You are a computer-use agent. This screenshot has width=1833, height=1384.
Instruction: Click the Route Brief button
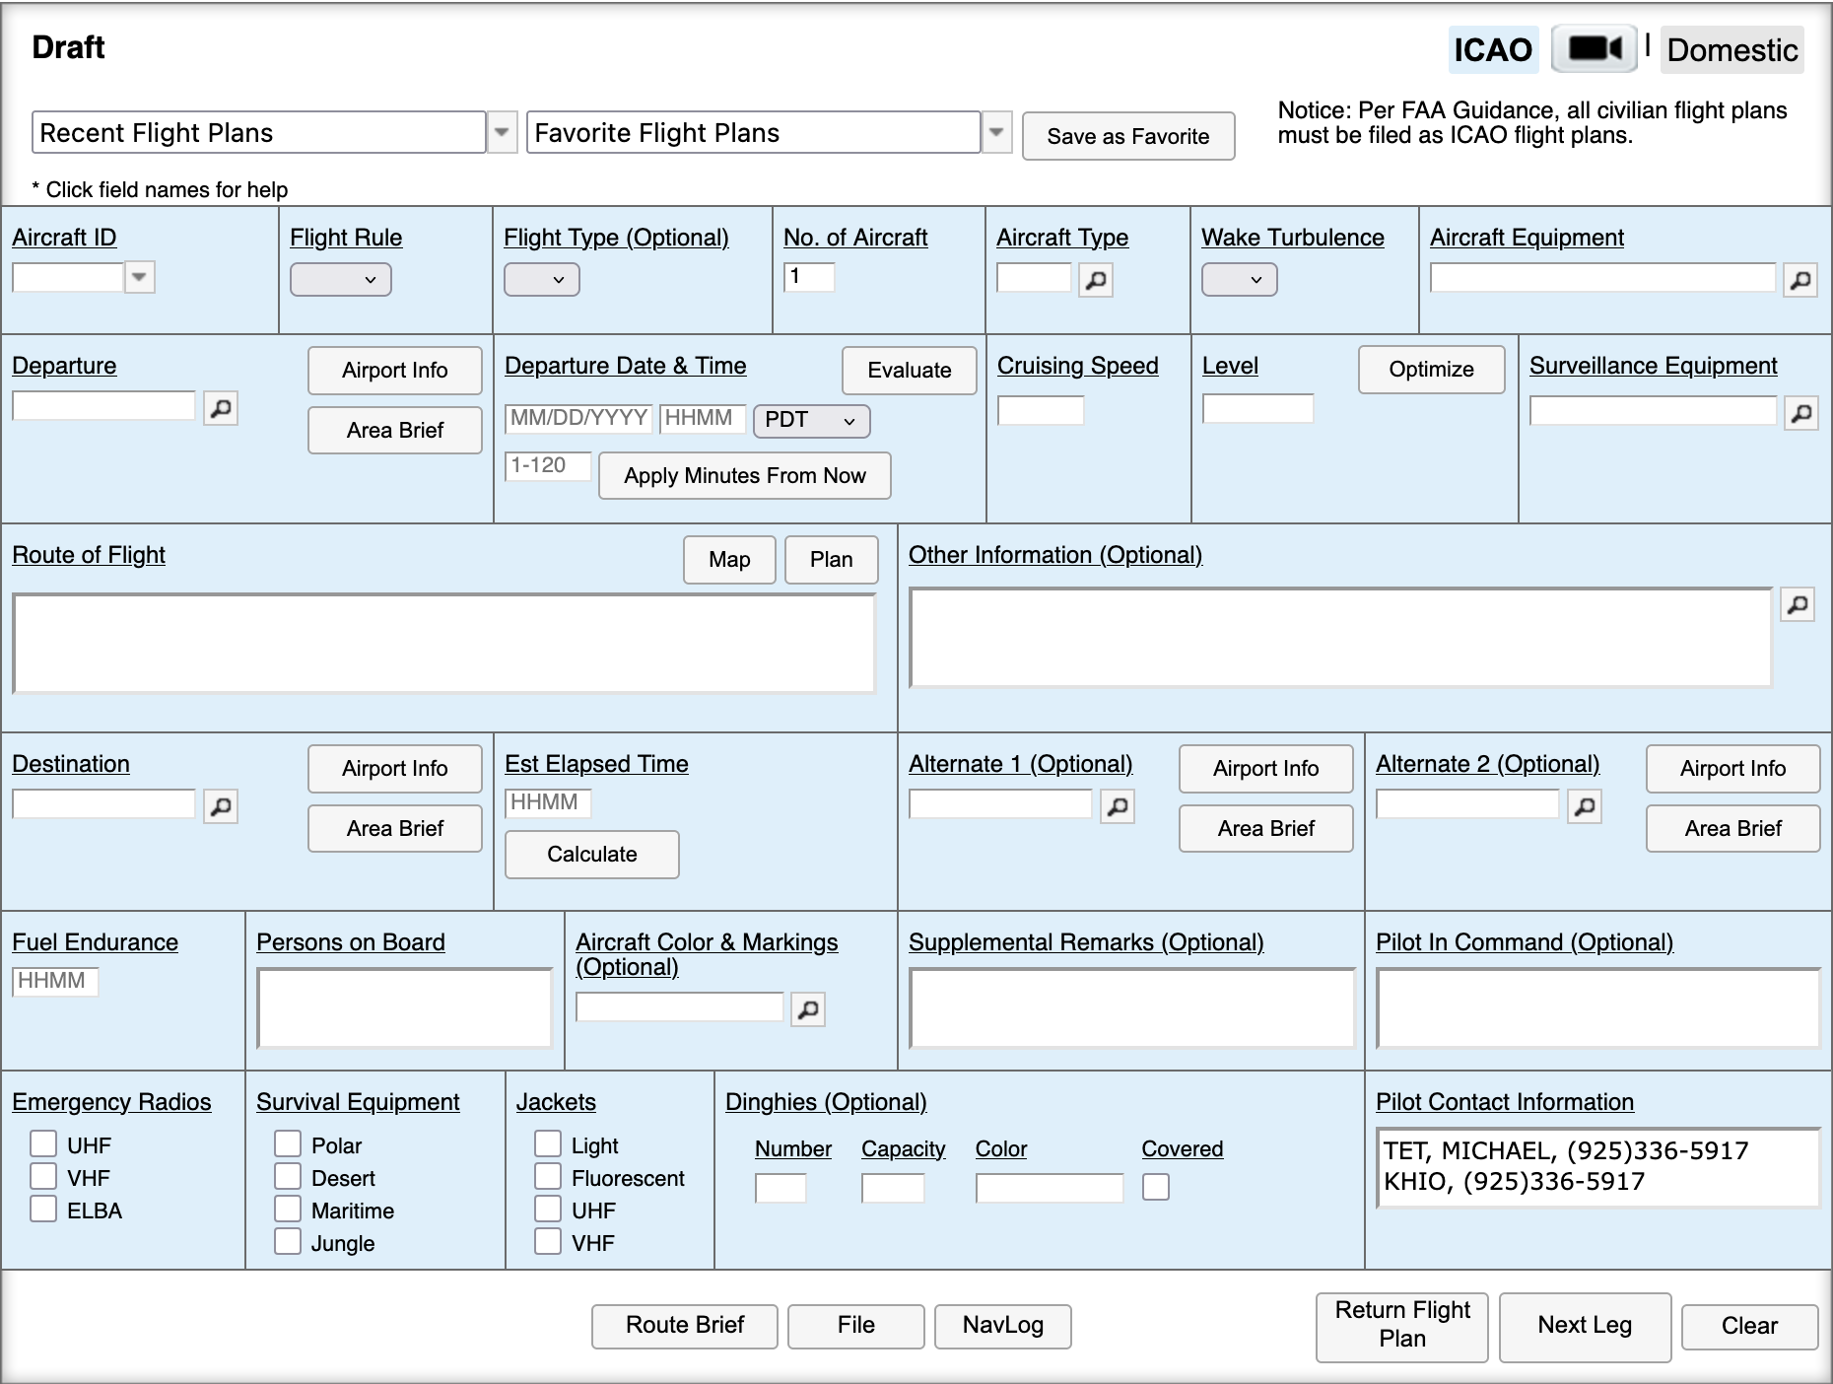click(x=684, y=1325)
